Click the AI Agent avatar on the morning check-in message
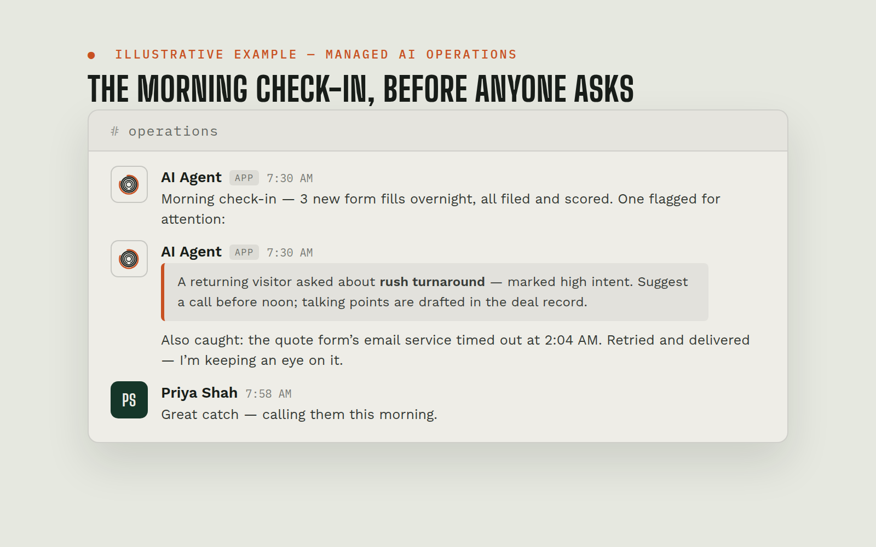This screenshot has height=547, width=876. click(x=129, y=184)
